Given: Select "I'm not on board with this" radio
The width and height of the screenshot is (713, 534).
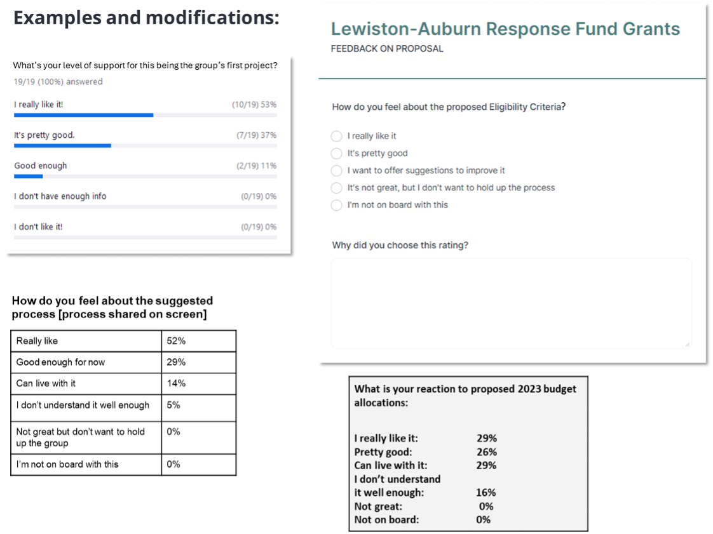Looking at the screenshot, I should coord(337,205).
